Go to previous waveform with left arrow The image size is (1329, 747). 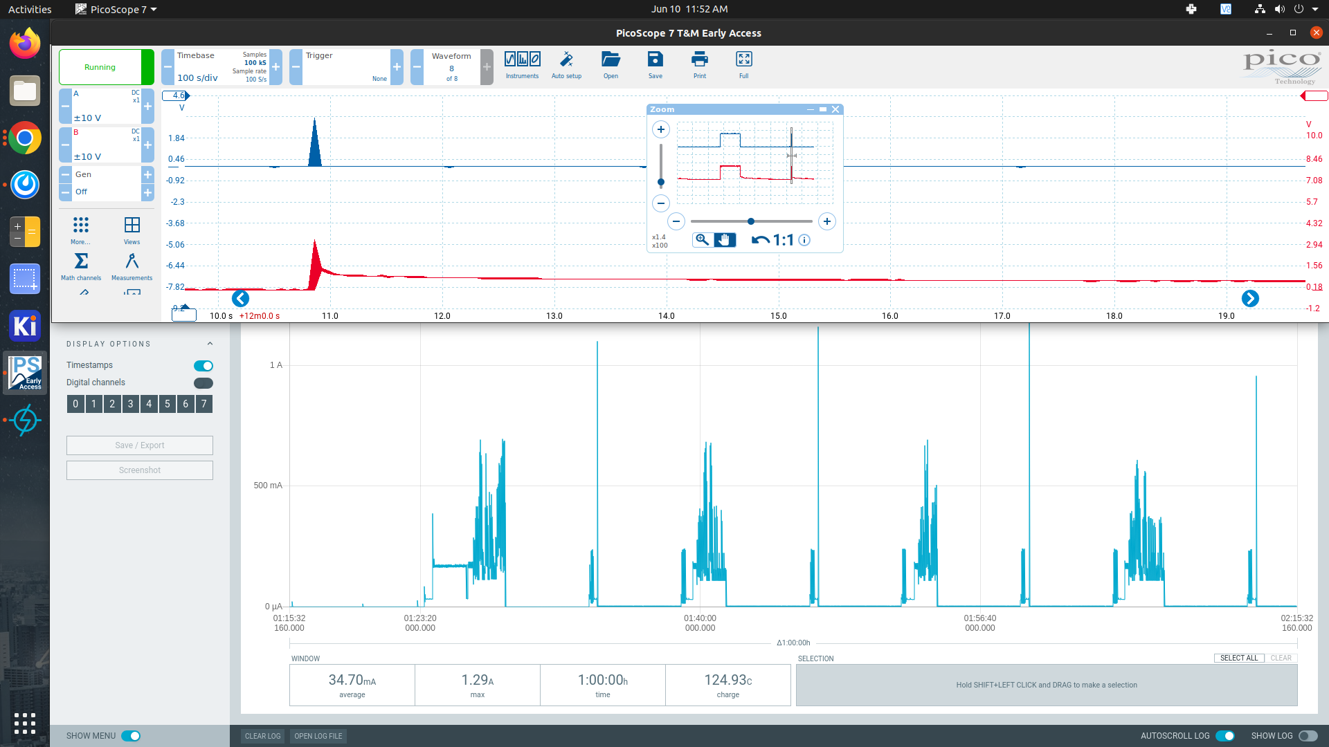click(240, 298)
